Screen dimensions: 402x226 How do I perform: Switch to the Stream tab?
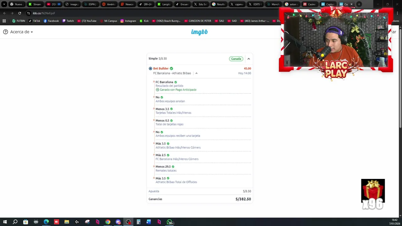click(35, 4)
